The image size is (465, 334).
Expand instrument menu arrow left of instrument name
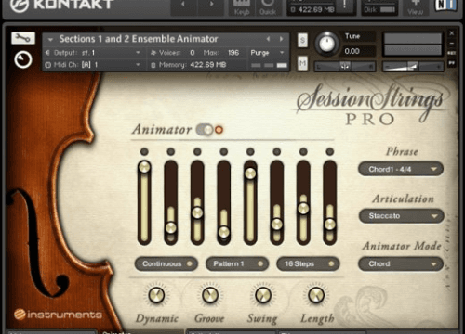(x=50, y=39)
